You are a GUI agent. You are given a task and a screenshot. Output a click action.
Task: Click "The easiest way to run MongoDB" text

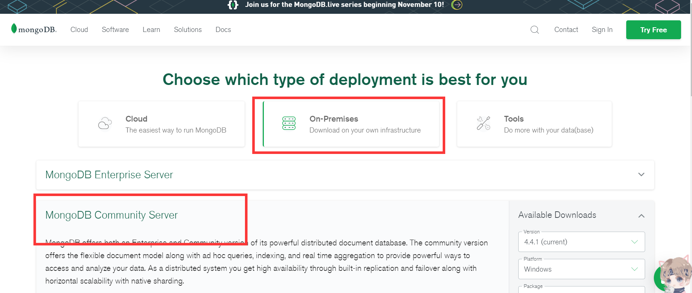(176, 130)
